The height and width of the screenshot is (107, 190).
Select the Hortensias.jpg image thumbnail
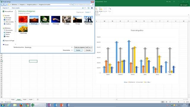pos(45,19)
